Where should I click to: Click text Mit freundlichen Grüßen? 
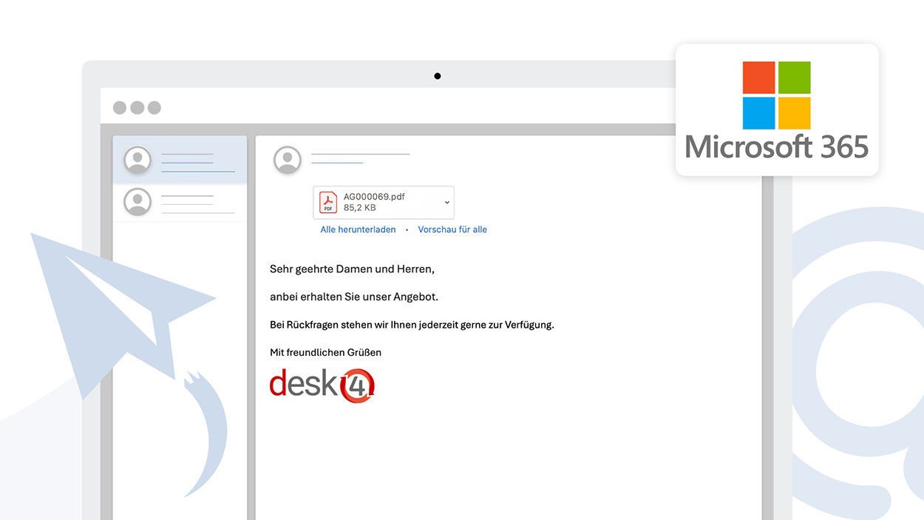325,353
